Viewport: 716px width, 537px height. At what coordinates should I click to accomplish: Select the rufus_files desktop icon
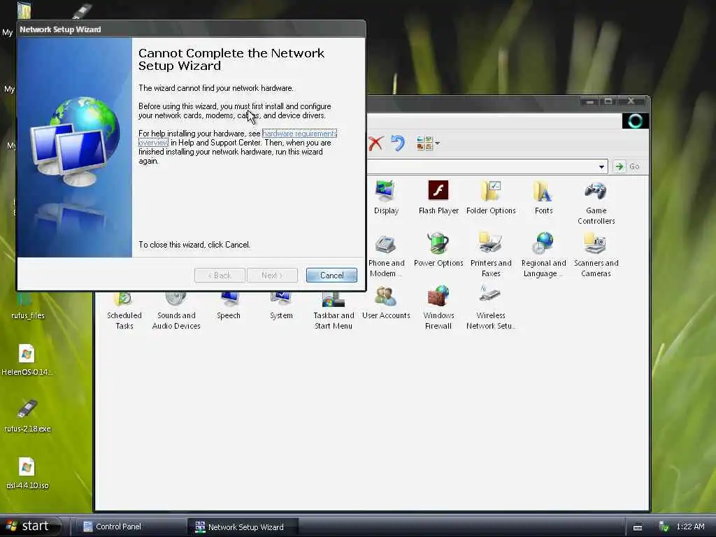click(28, 305)
